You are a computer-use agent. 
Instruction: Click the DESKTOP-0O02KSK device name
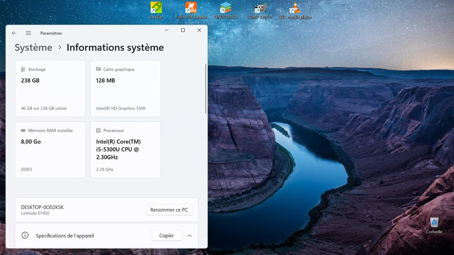(42, 207)
